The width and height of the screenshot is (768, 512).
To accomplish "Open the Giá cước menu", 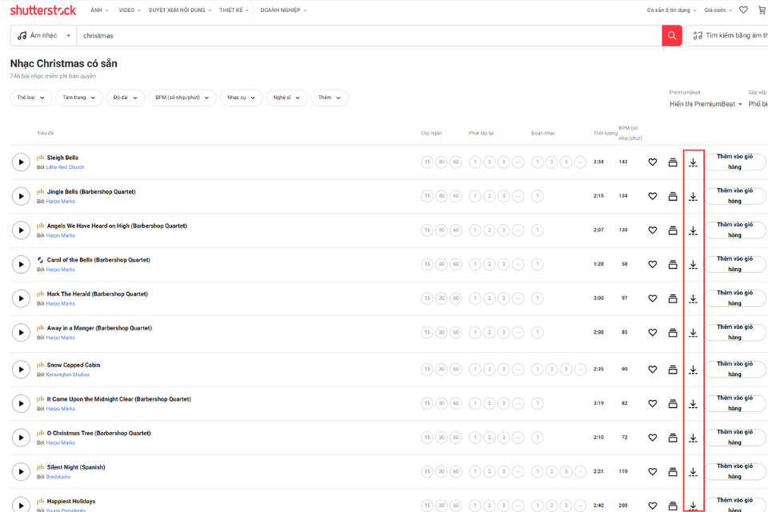I will pyautogui.click(x=718, y=10).
